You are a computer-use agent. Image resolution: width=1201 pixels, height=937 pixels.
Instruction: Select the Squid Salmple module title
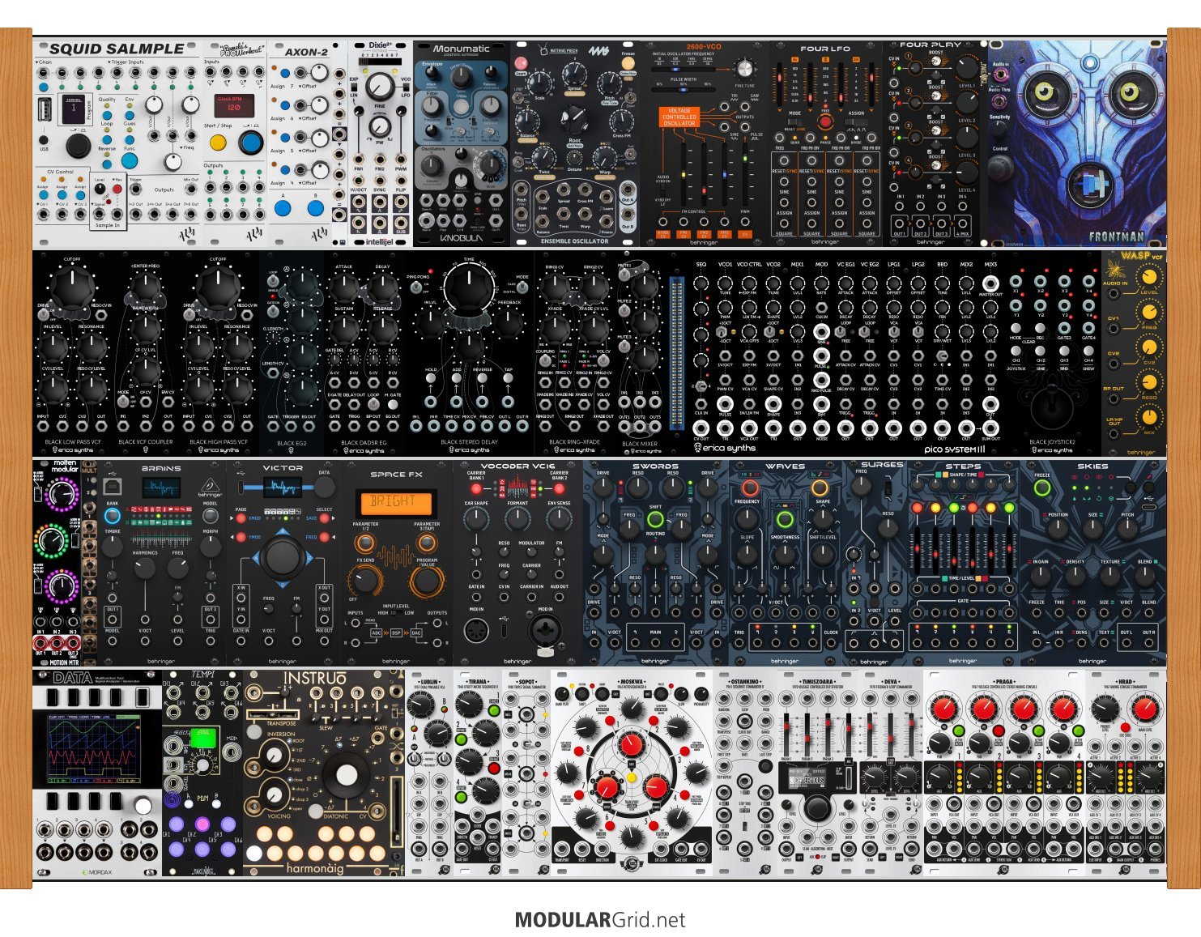[x=116, y=49]
